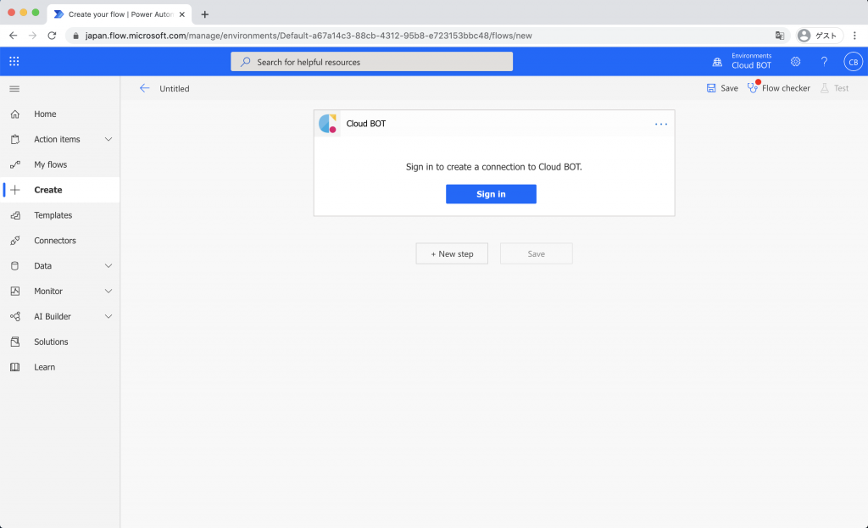This screenshot has width=868, height=528.
Task: Click the Data cylinder icon
Action: tap(15, 265)
